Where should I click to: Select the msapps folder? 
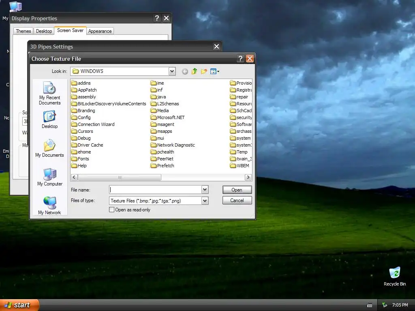(161, 131)
